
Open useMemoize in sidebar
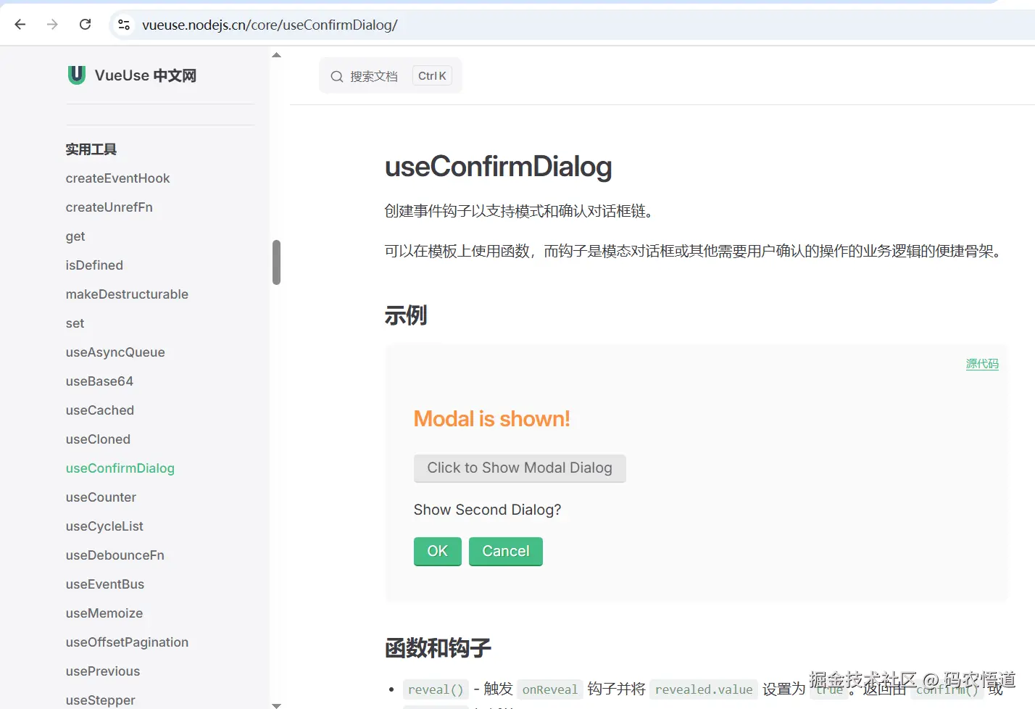pos(104,613)
